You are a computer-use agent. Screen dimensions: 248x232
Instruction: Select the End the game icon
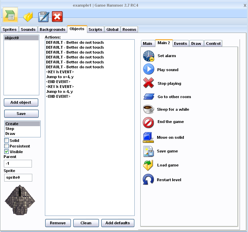(148, 122)
